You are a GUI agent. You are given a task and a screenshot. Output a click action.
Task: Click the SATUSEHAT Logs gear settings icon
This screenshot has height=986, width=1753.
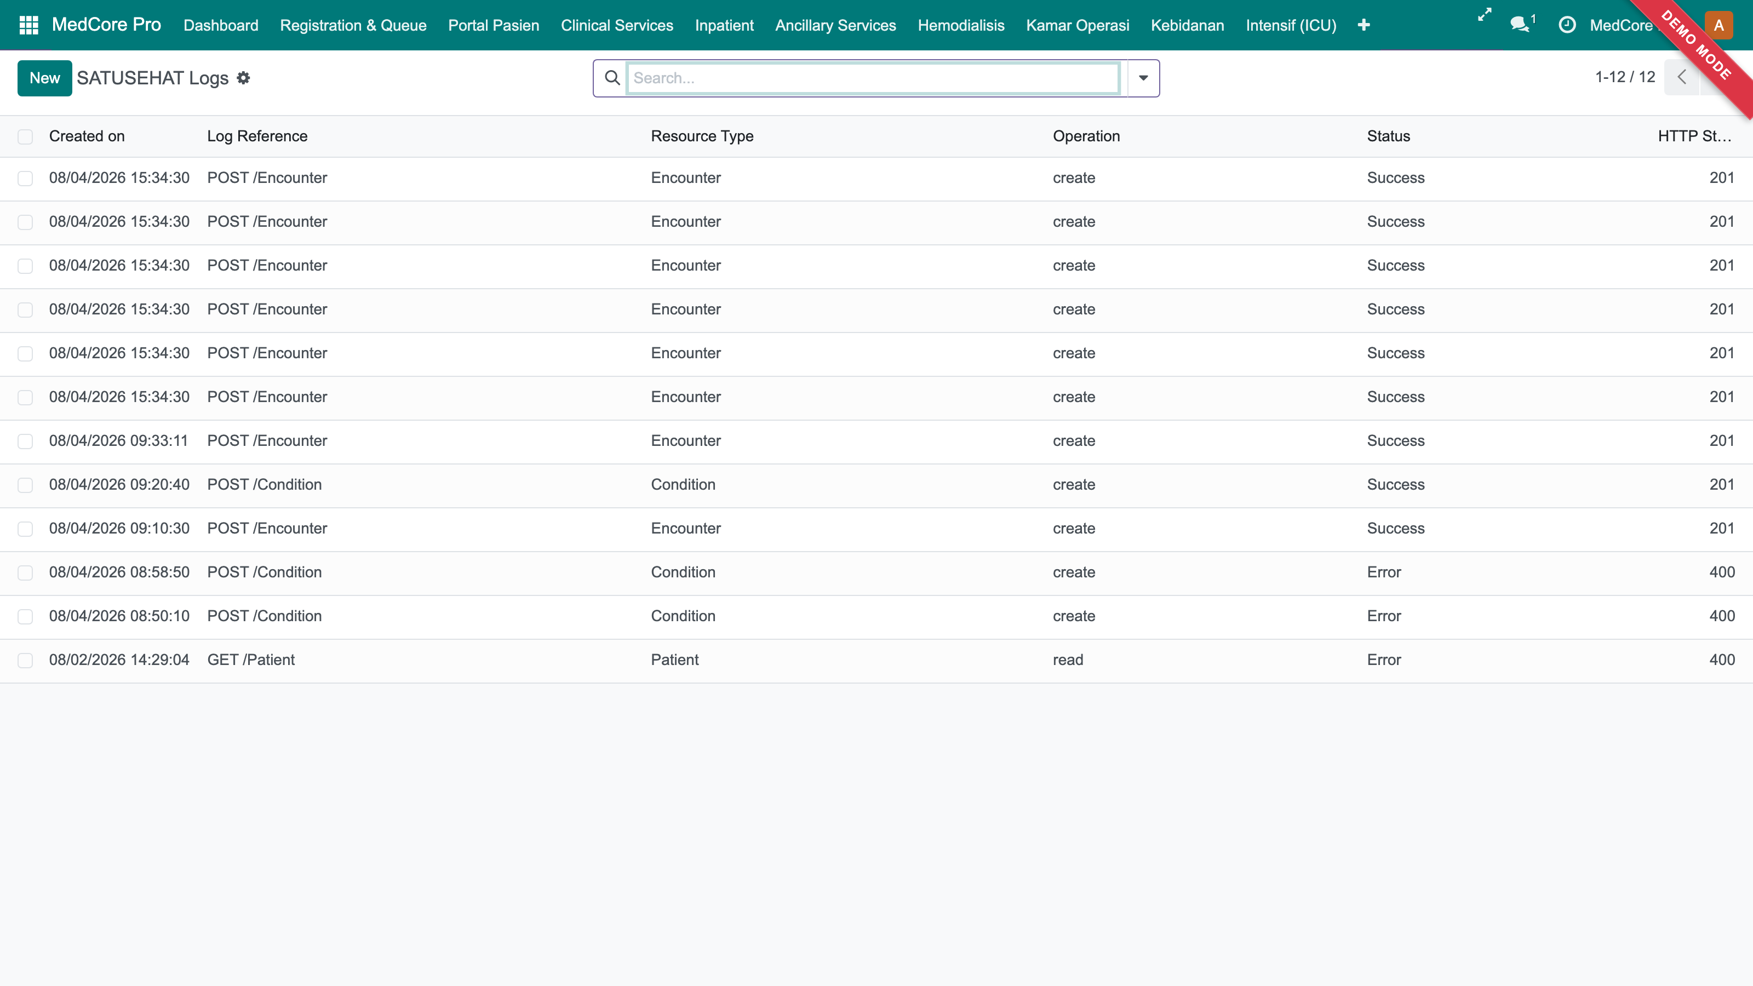(243, 78)
